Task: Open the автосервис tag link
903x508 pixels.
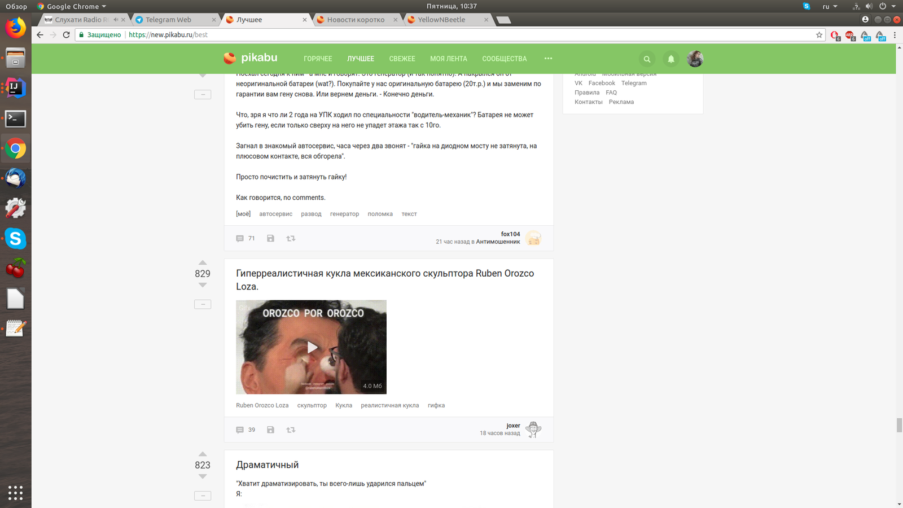Action: pyautogui.click(x=275, y=214)
